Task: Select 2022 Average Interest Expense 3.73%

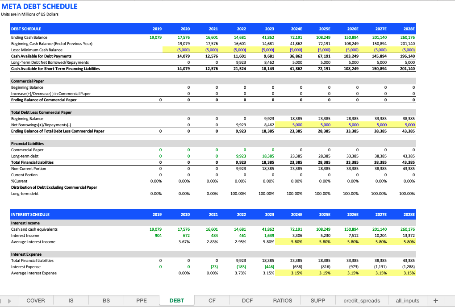Action: pos(240,273)
